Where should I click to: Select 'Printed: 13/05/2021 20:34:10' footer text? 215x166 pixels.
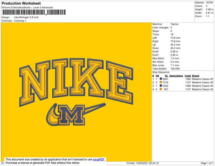click(143, 163)
